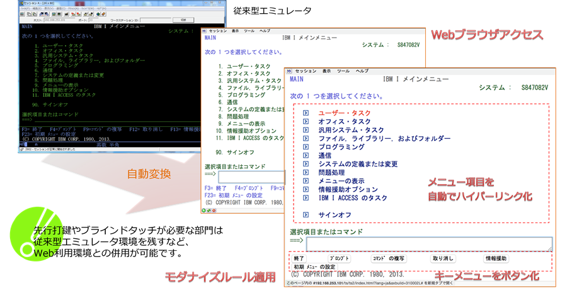Click red circle status icon in middle window
567x296 pixels.
(x=214, y=211)
